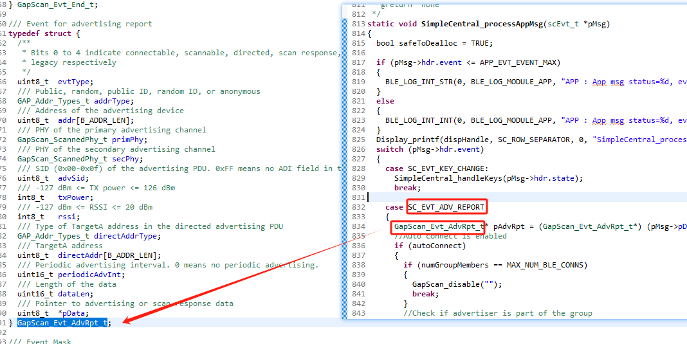Viewport: 687px width, 344px height.
Task: Select the addrType field name
Action: pyautogui.click(x=112, y=101)
